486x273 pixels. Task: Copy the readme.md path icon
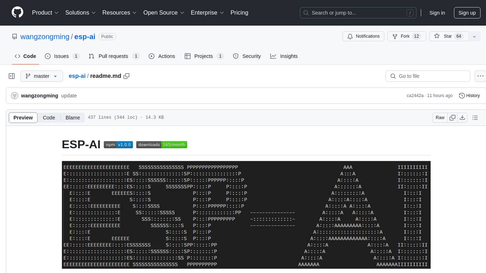pos(127,76)
